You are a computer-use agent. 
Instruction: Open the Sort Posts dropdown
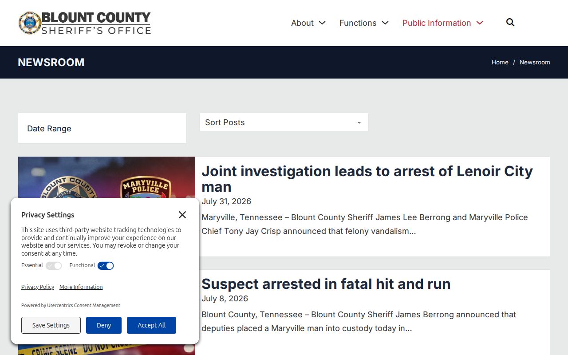coord(284,122)
